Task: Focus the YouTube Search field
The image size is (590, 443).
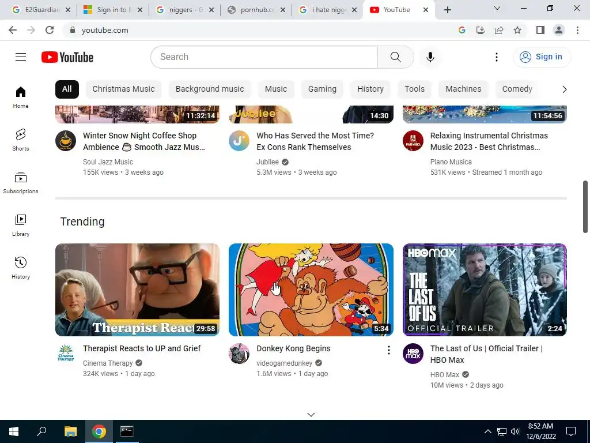Action: point(264,57)
